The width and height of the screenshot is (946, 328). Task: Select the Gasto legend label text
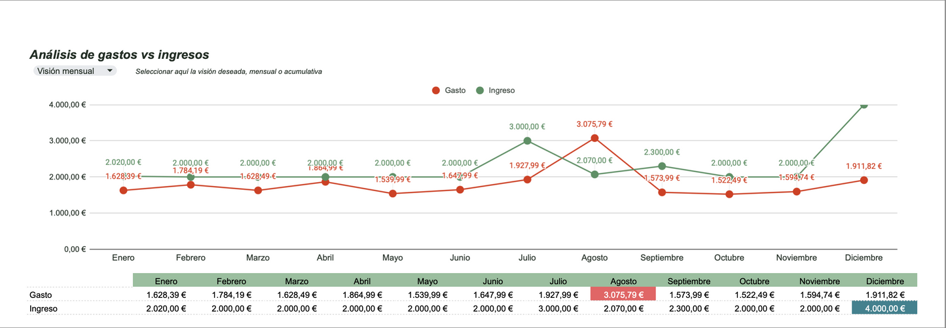tap(455, 90)
